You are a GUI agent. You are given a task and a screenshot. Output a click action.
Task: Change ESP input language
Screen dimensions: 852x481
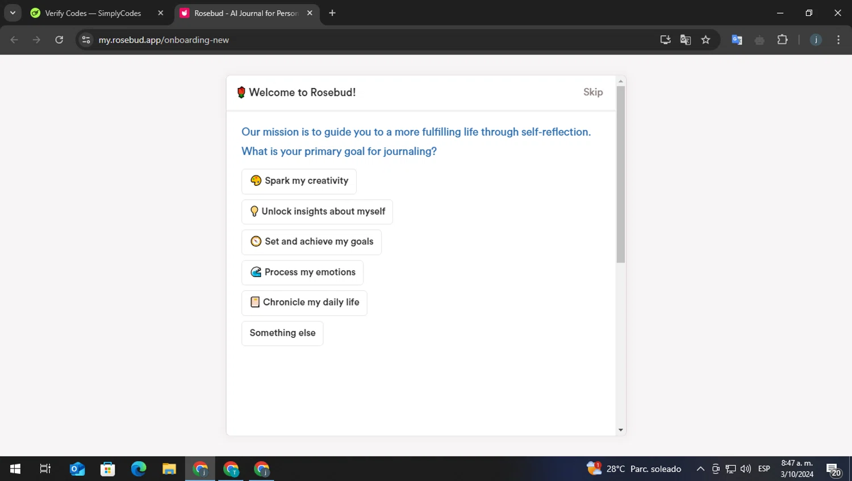(764, 469)
